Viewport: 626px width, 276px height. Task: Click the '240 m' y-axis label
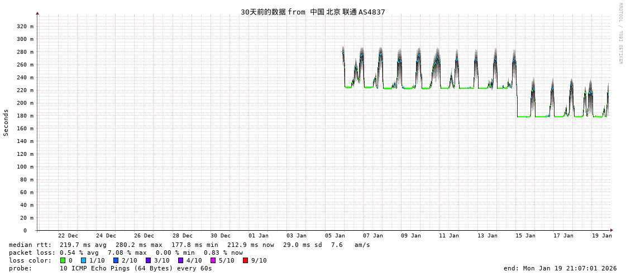click(x=26, y=78)
